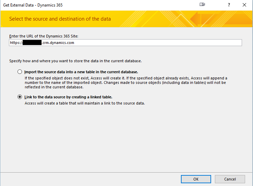Confirm with the OK button
The height and width of the screenshot is (186, 253).
[x=196, y=179]
